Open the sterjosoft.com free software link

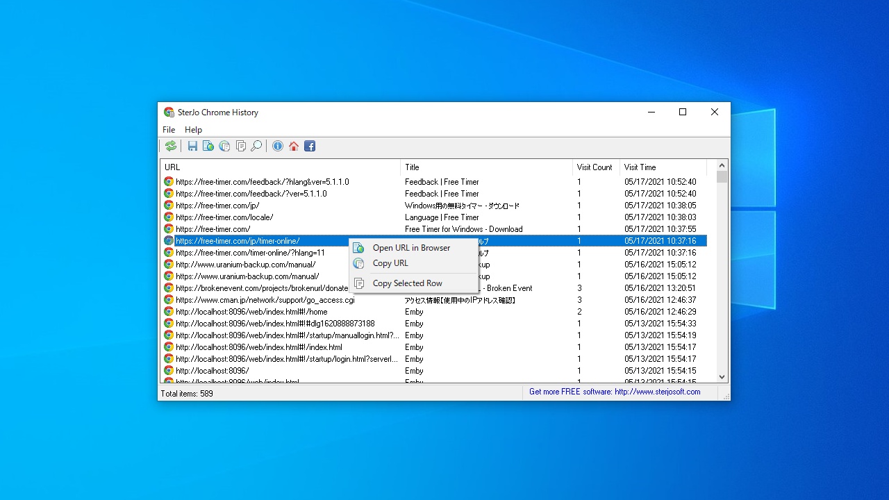(615, 392)
